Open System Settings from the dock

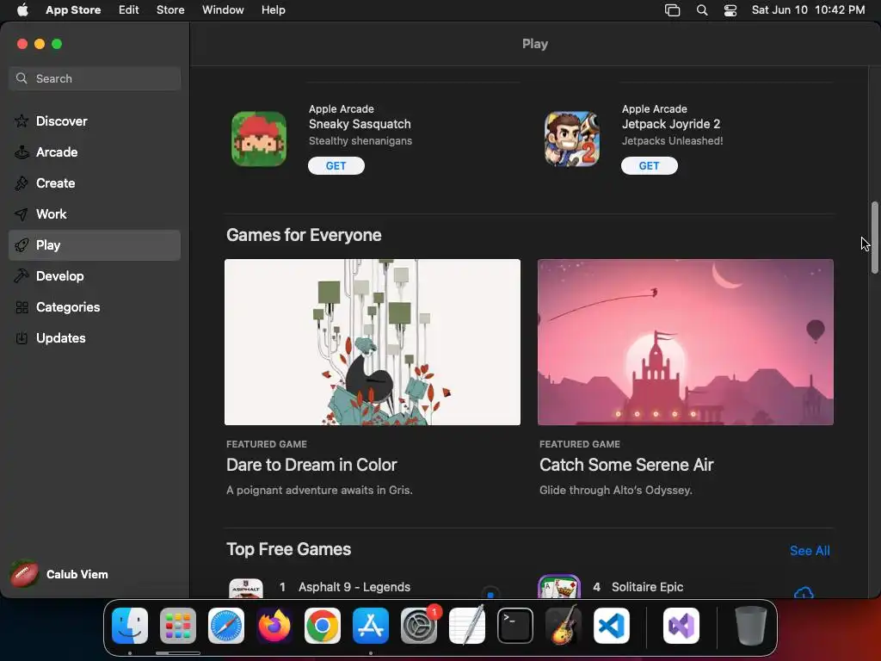pos(419,626)
